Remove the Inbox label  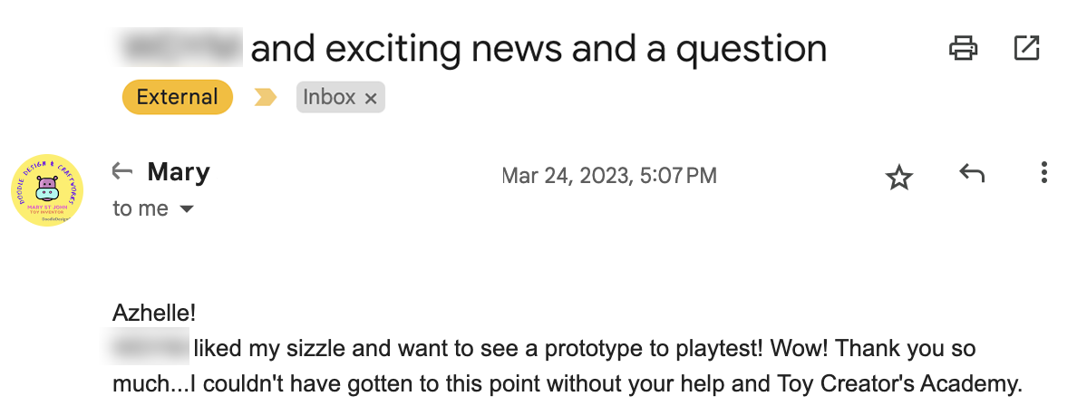click(x=370, y=98)
